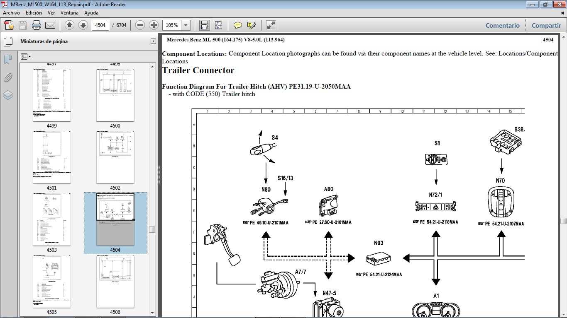Open the layers panel icon

tap(8, 95)
